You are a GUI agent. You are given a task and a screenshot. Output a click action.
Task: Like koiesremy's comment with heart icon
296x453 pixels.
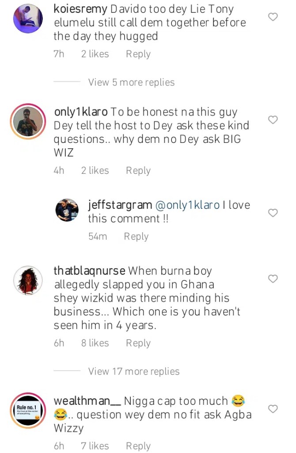coord(273,17)
